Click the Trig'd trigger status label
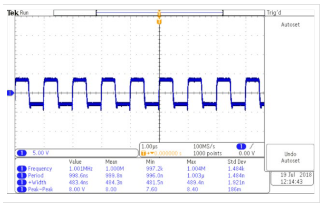324x207 pixels. point(274,13)
